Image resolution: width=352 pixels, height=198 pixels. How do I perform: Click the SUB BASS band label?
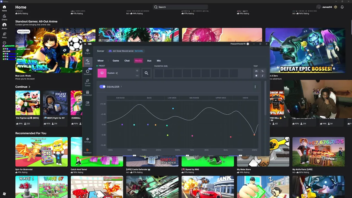pos(120,98)
